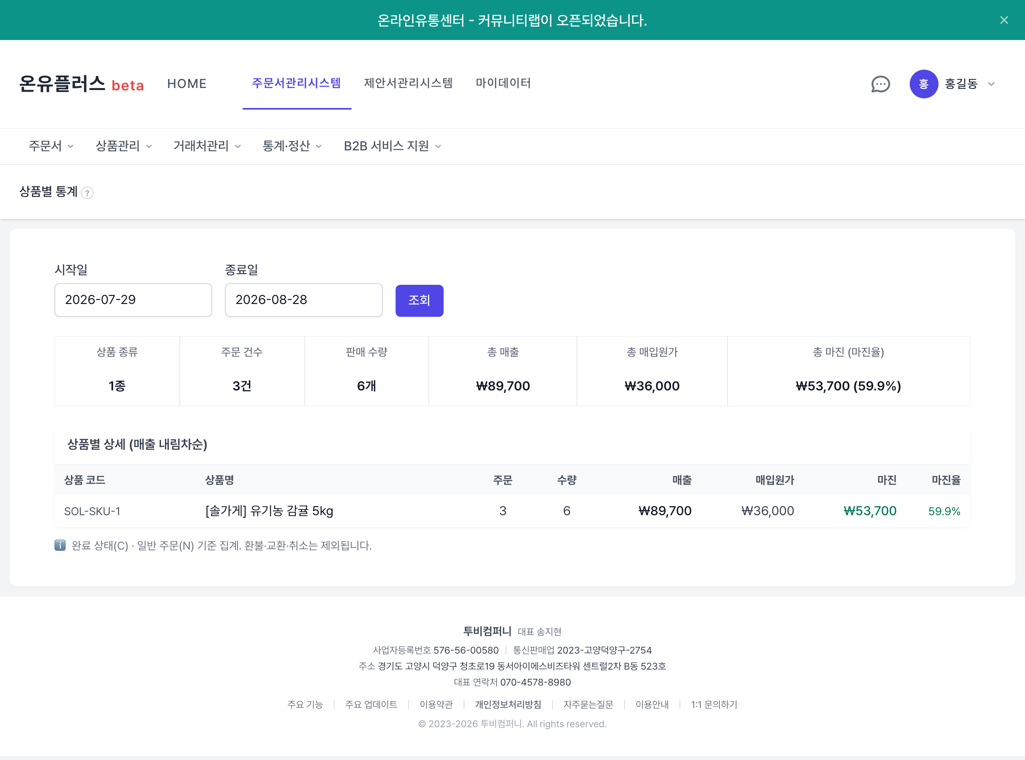1025x760 pixels.
Task: Click the 종료일 date input field
Action: tap(303, 300)
